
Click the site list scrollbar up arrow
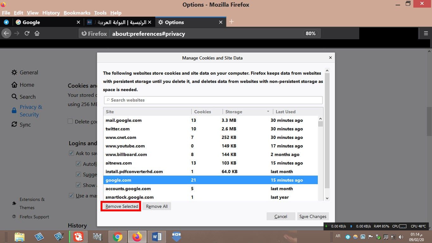(x=320, y=119)
